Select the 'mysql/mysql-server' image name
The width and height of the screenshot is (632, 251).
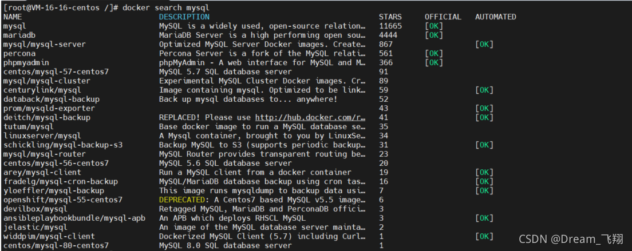point(44,44)
